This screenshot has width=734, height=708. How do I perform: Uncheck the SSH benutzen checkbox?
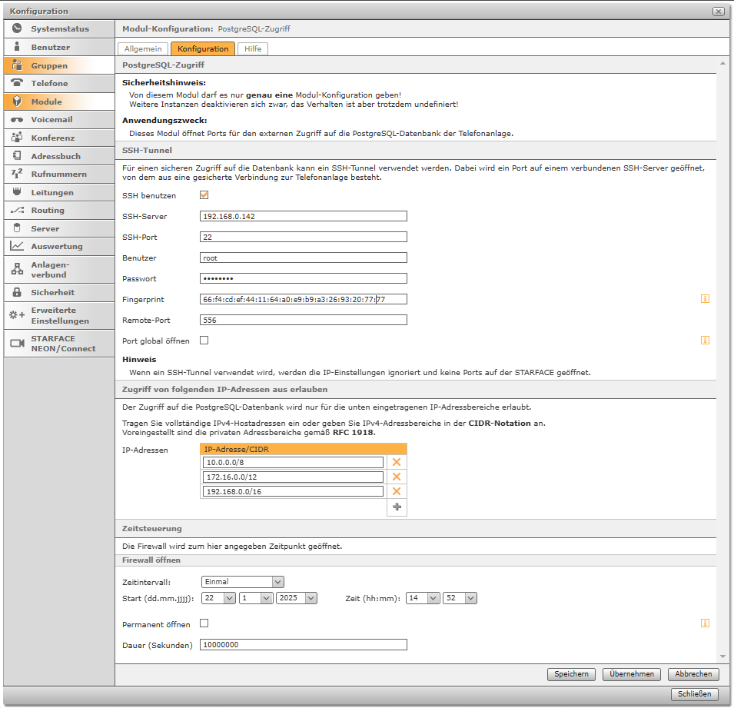[204, 196]
